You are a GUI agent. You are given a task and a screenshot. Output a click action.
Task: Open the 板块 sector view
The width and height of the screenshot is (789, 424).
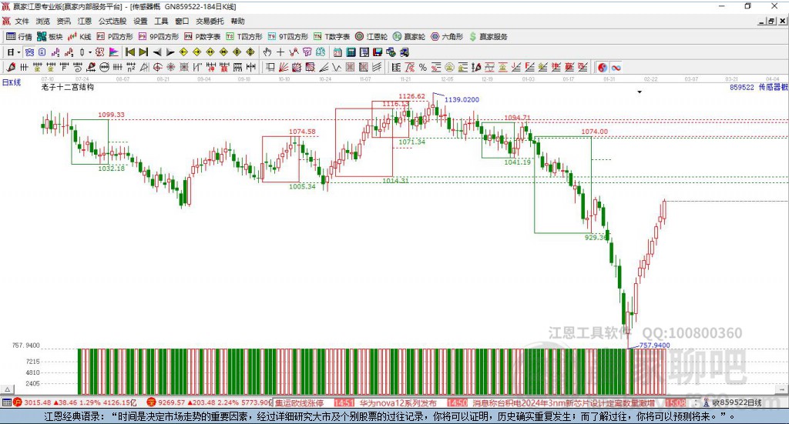click(x=49, y=37)
